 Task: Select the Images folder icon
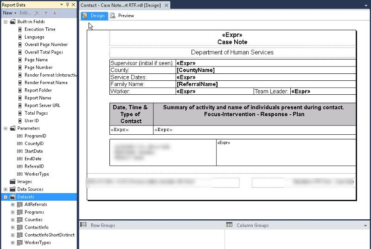coord(13,182)
